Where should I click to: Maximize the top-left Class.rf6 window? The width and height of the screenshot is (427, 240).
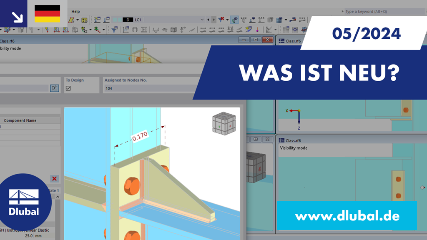(x=256, y=40)
